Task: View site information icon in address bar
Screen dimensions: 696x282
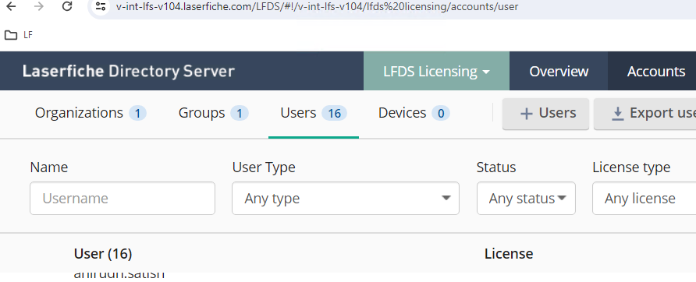Action: point(101,7)
